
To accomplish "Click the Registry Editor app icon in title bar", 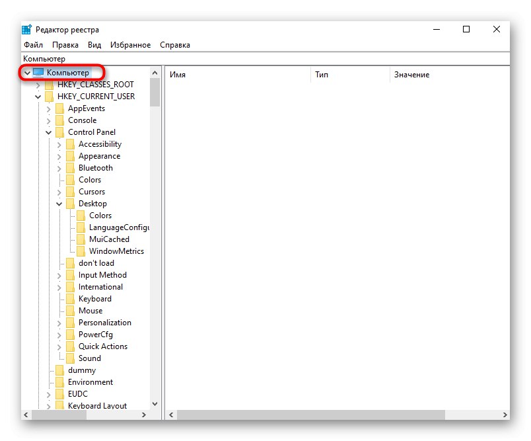I will tap(27, 30).
